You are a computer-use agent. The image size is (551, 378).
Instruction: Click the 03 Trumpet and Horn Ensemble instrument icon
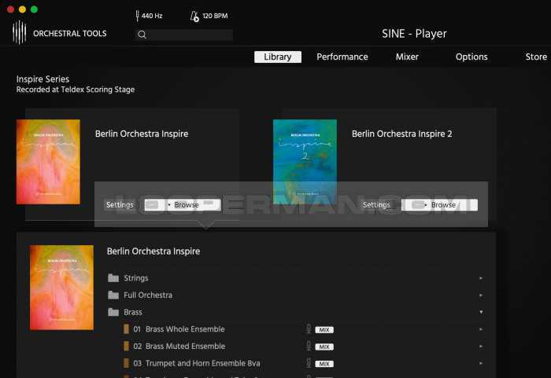126,363
